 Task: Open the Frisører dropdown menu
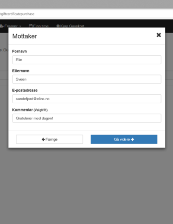(x=11, y=26)
